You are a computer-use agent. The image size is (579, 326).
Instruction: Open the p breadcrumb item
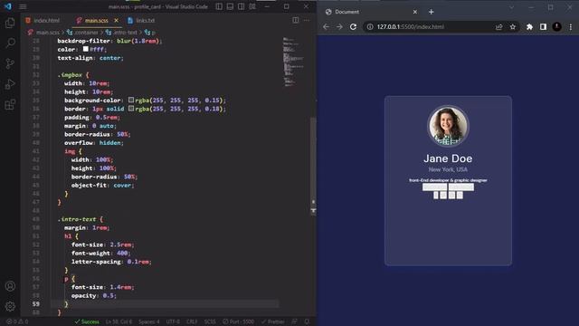150,33
